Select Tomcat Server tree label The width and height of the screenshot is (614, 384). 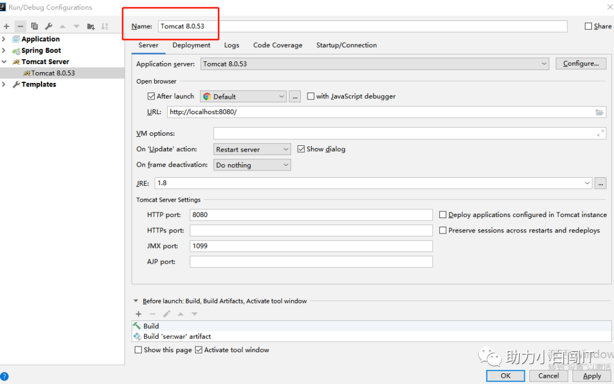[45, 62]
